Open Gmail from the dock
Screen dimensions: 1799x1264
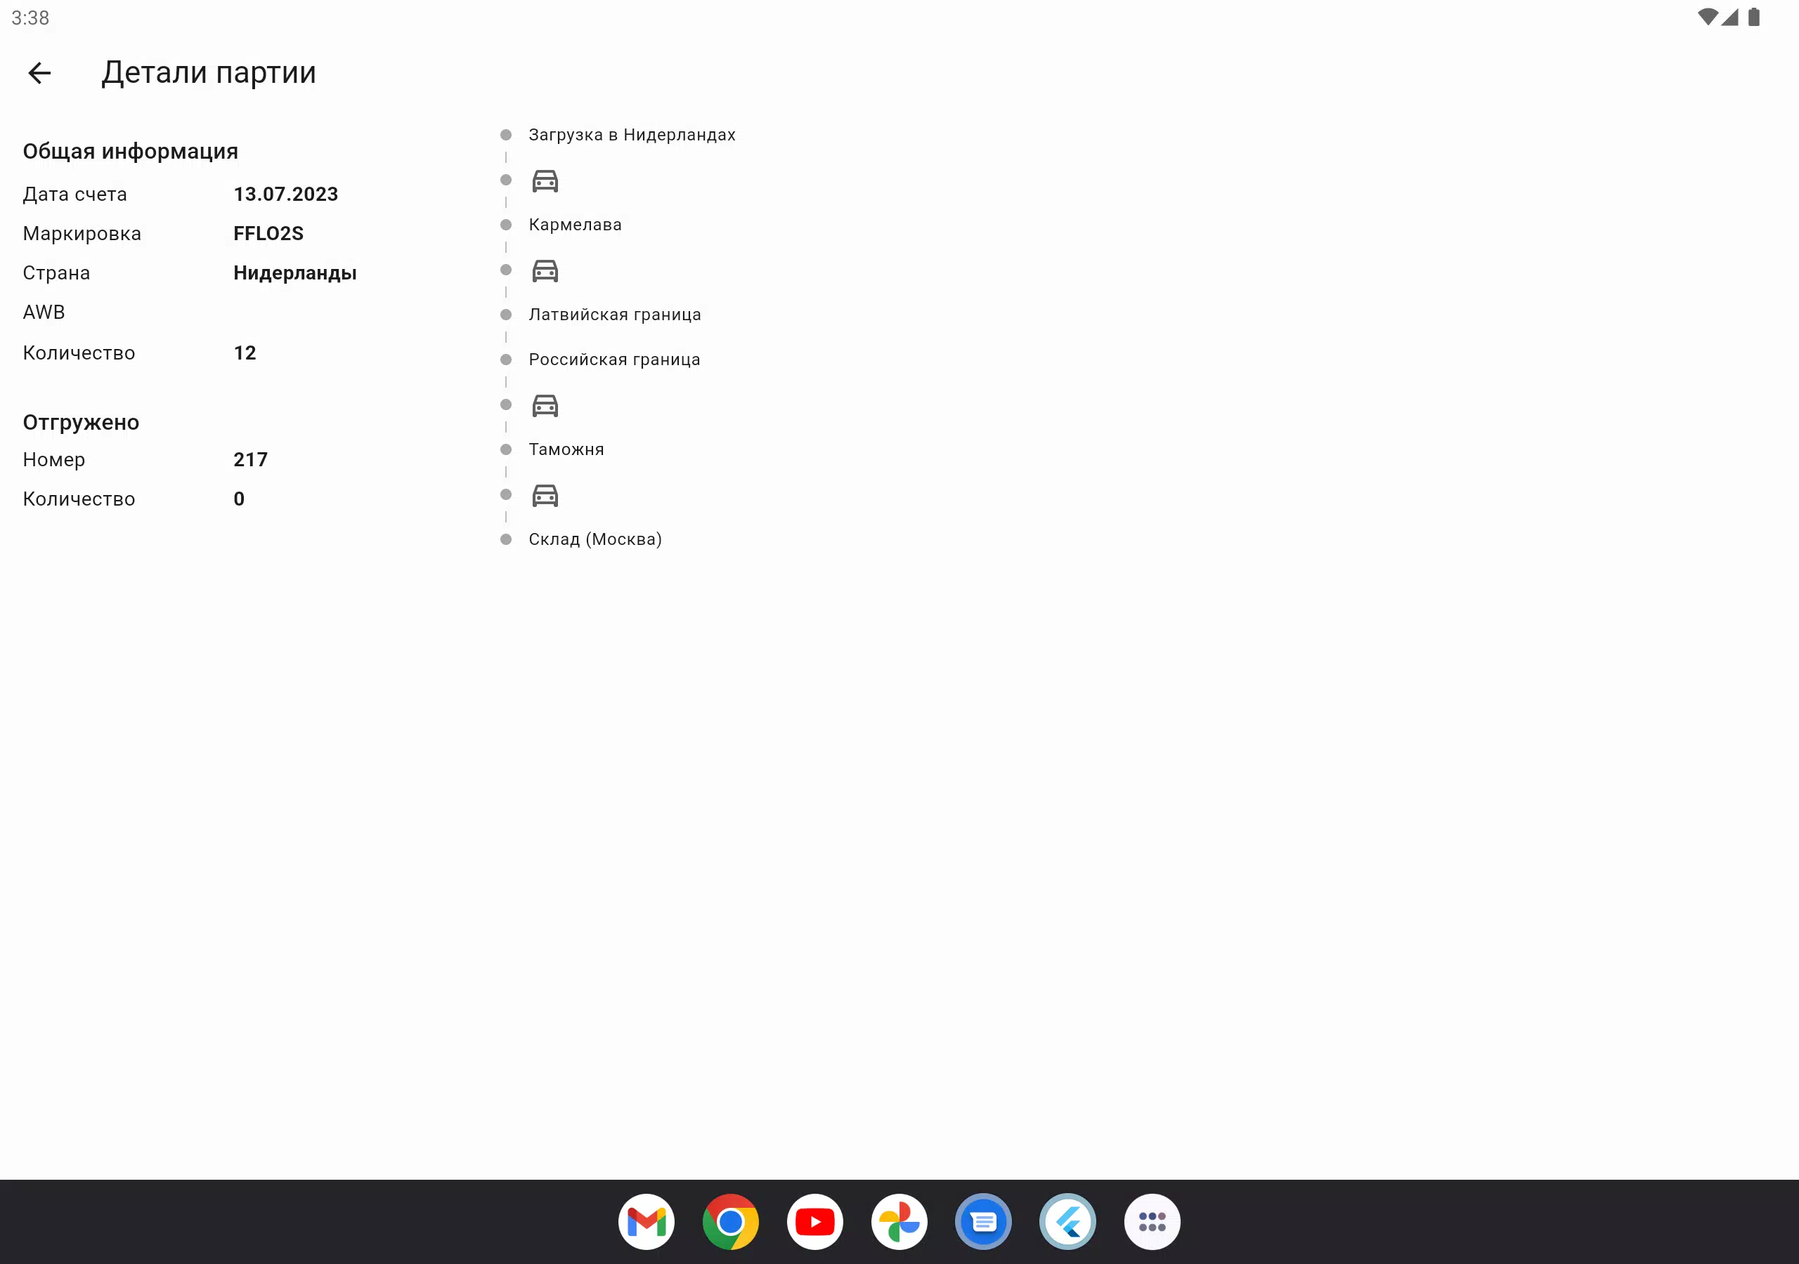coord(646,1222)
